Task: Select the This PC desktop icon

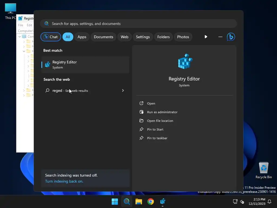Action: 10,11
